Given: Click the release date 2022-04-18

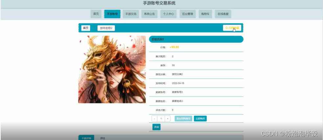Looking at the screenshot, I should (x=178, y=83).
